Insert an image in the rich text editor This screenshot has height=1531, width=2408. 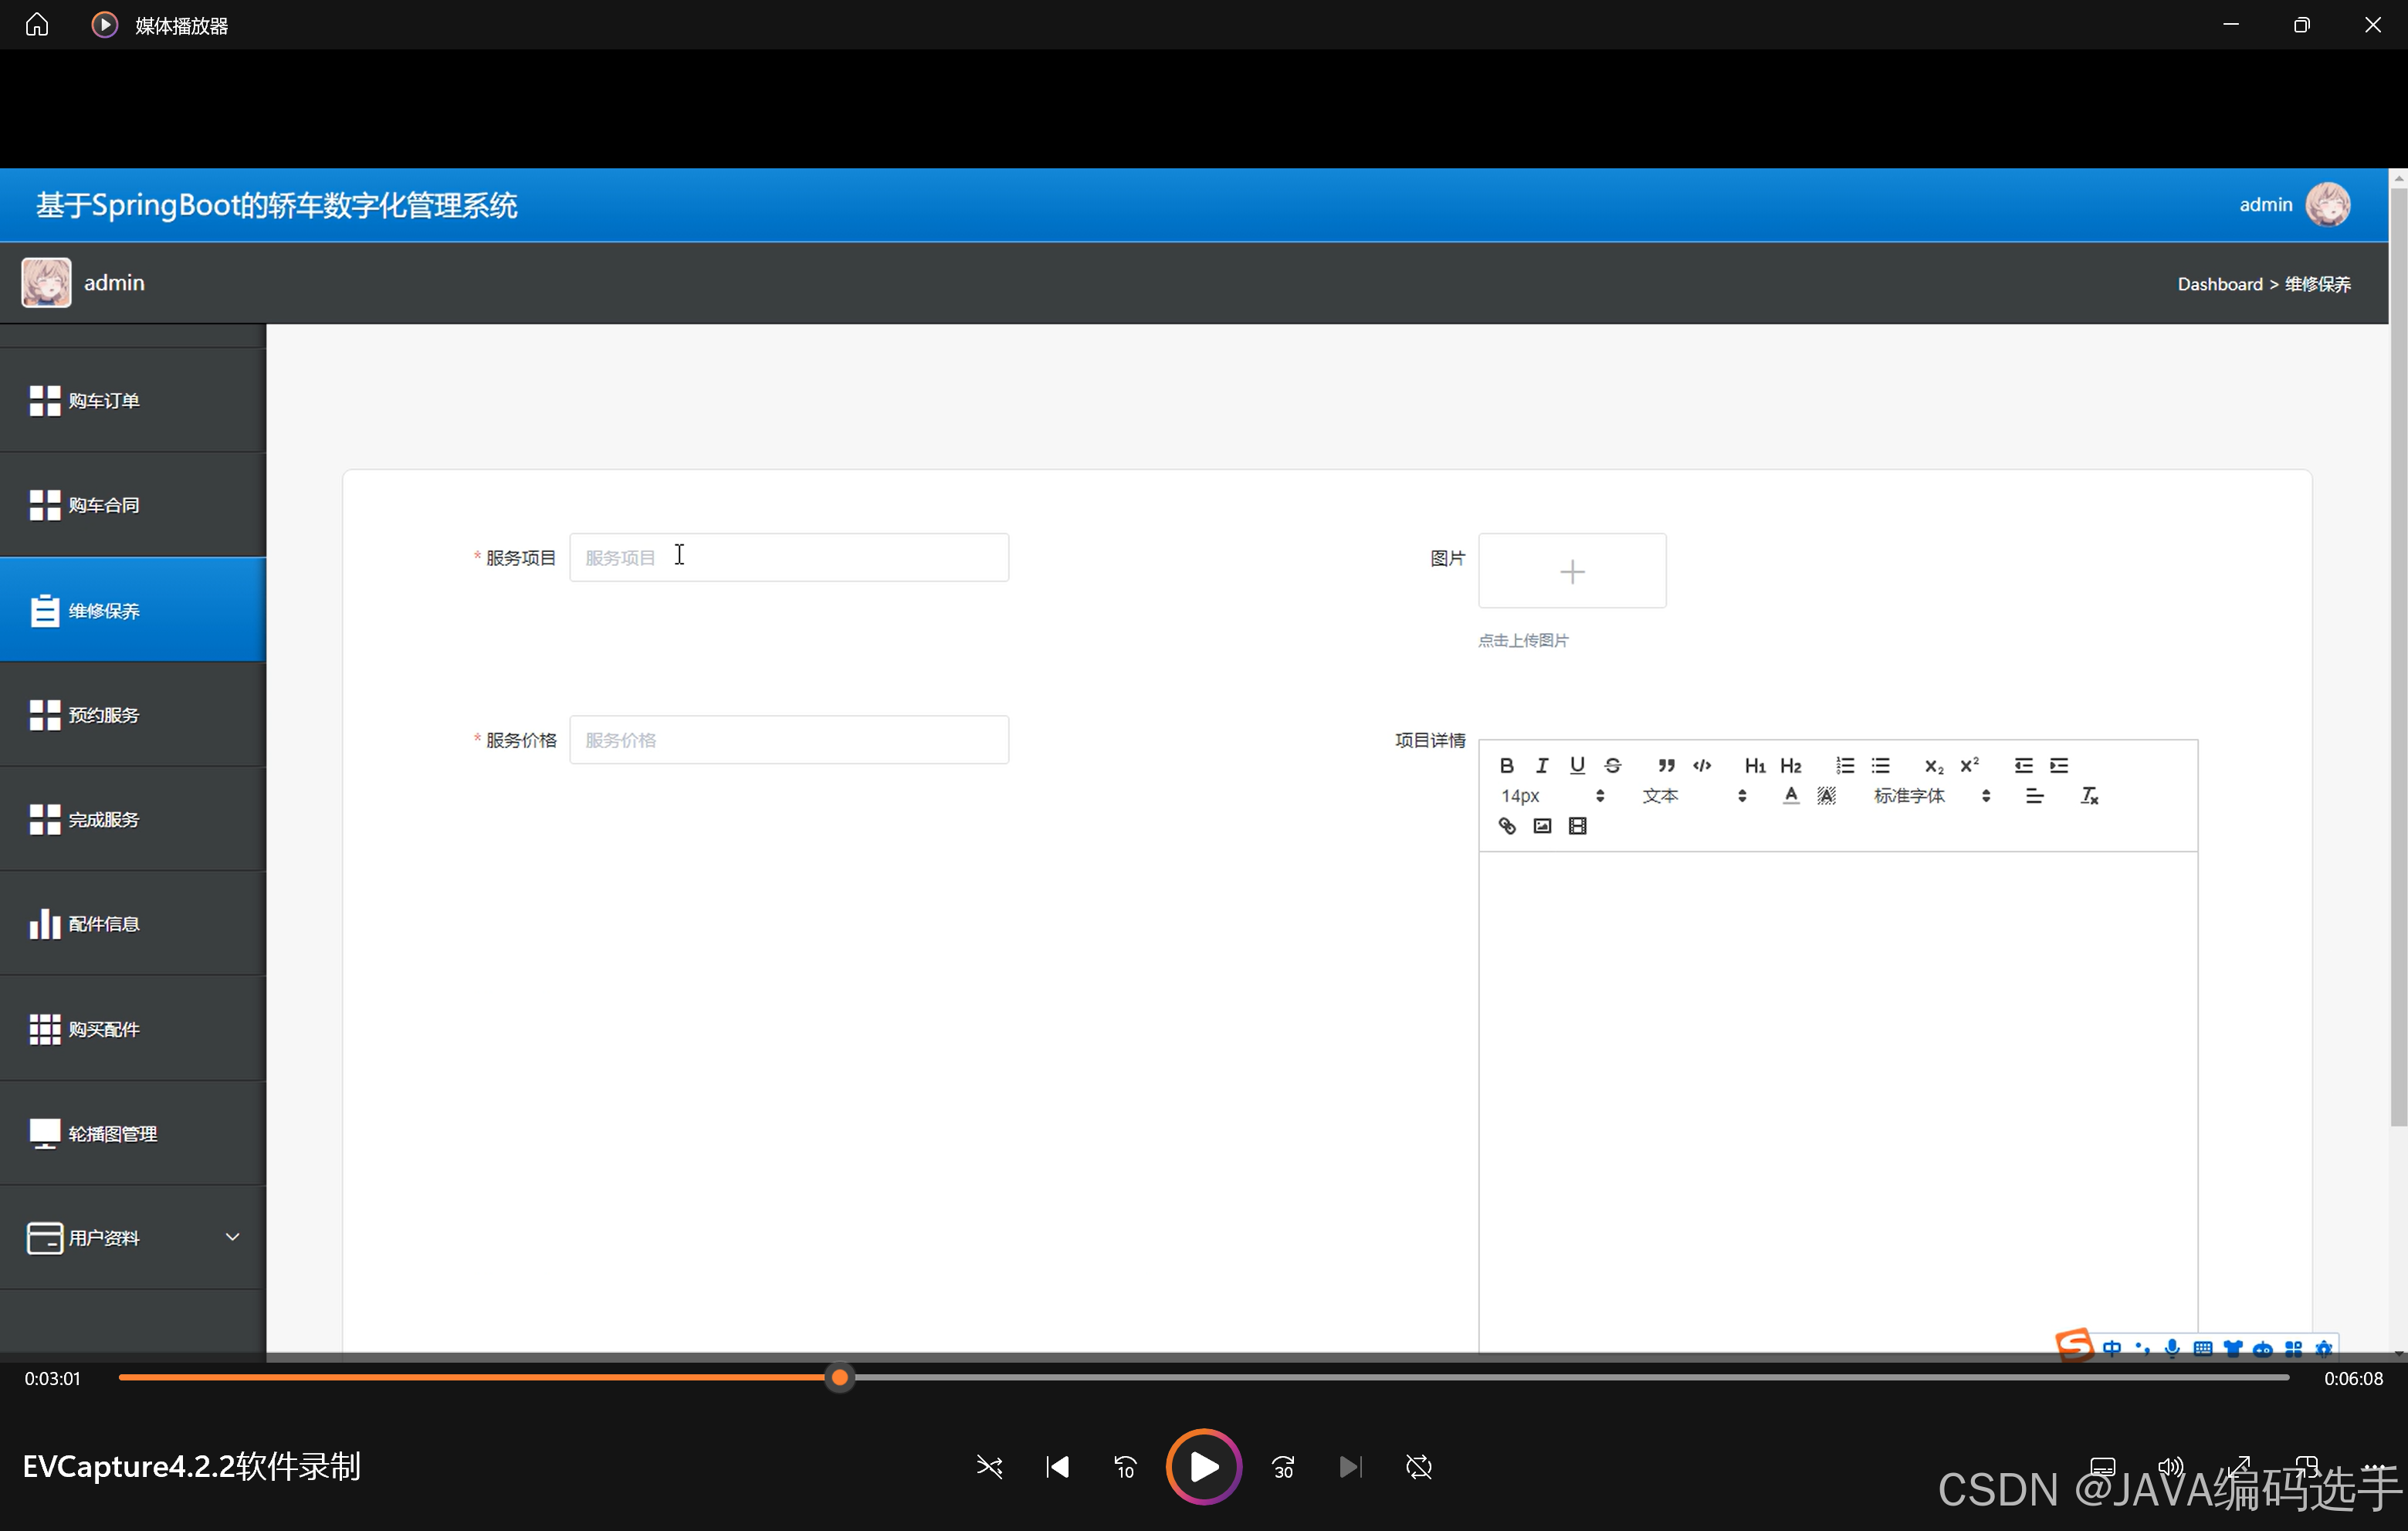[1542, 826]
